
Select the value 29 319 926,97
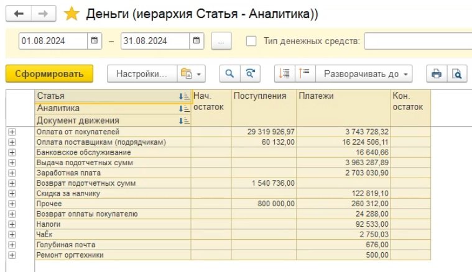point(271,132)
